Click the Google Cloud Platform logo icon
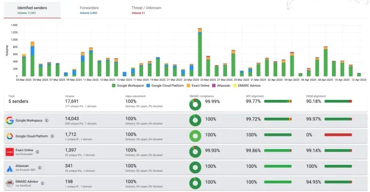The height and width of the screenshot is (192, 370). 10,136
